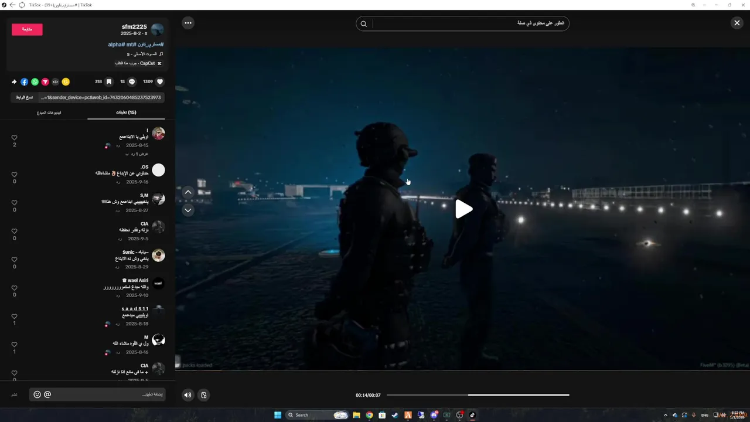The image size is (750, 422).
Task: Open Microsoft Store from the taskbar
Action: 382,415
